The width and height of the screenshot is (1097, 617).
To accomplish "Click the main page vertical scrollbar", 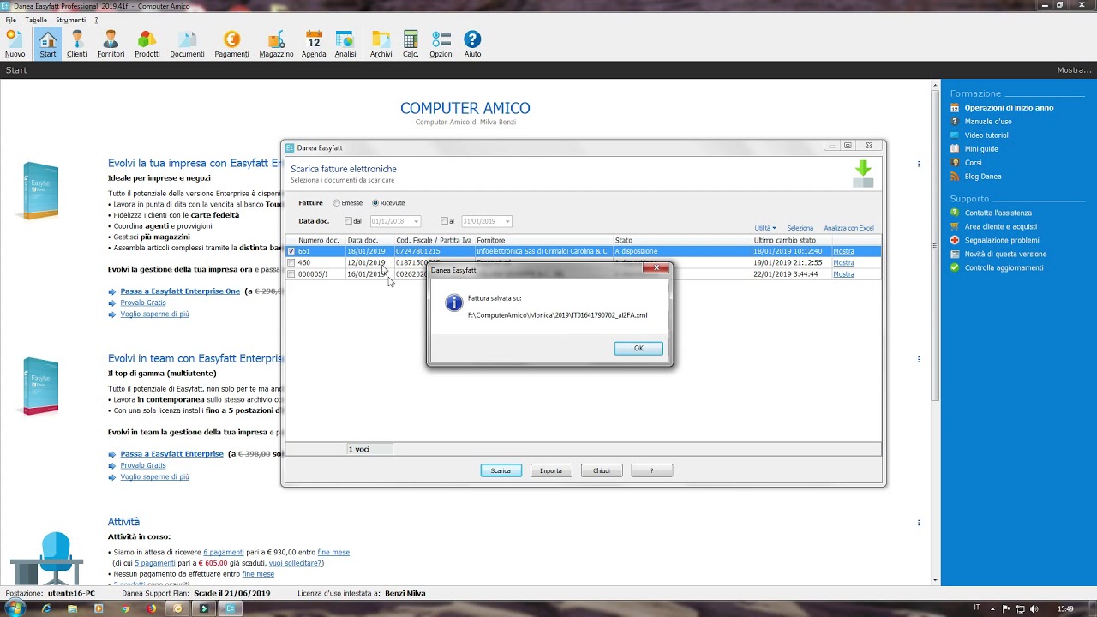I will pyautogui.click(x=935, y=332).
